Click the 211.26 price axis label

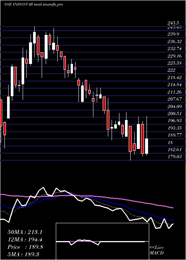(175, 92)
